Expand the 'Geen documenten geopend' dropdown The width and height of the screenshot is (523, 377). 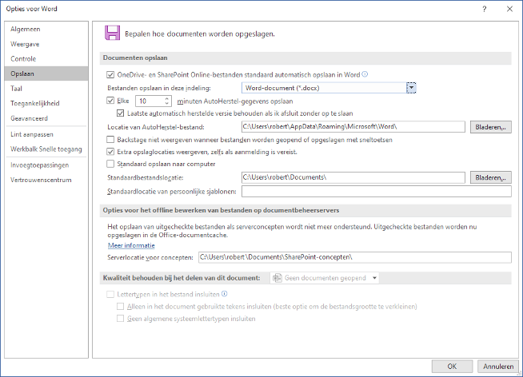pyautogui.click(x=373, y=278)
